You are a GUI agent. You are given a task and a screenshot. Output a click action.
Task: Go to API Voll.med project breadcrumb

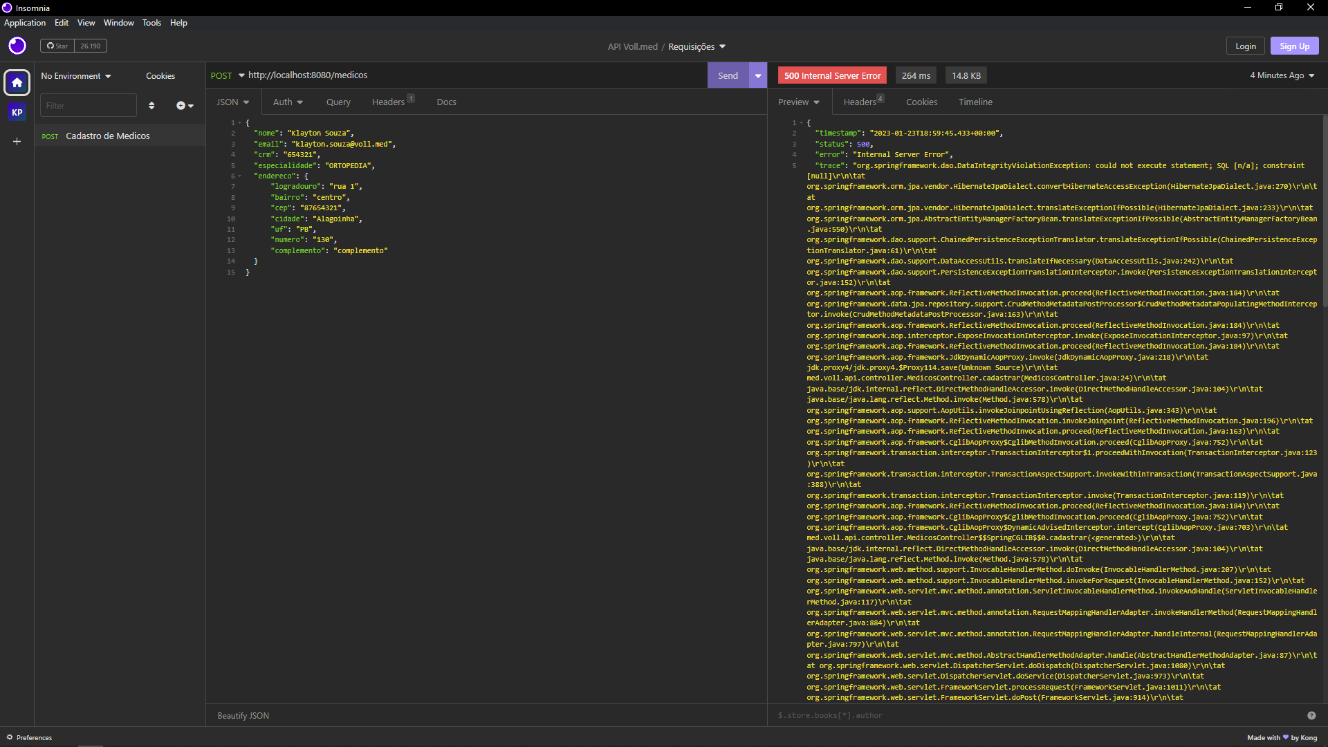(632, 46)
